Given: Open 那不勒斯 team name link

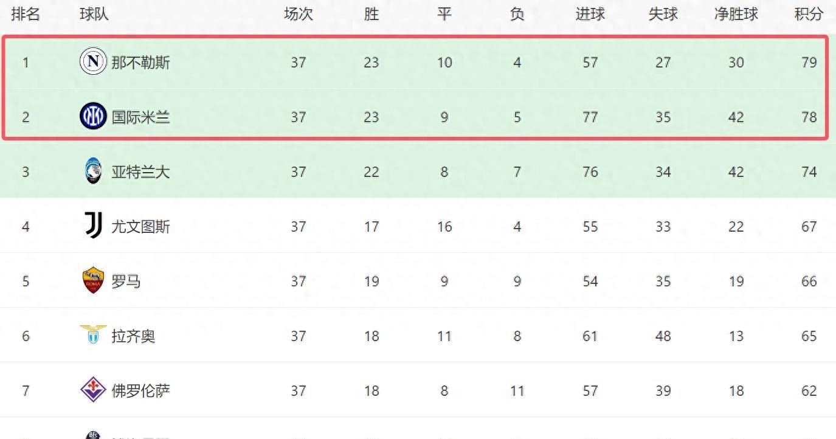Looking at the screenshot, I should pos(140,62).
